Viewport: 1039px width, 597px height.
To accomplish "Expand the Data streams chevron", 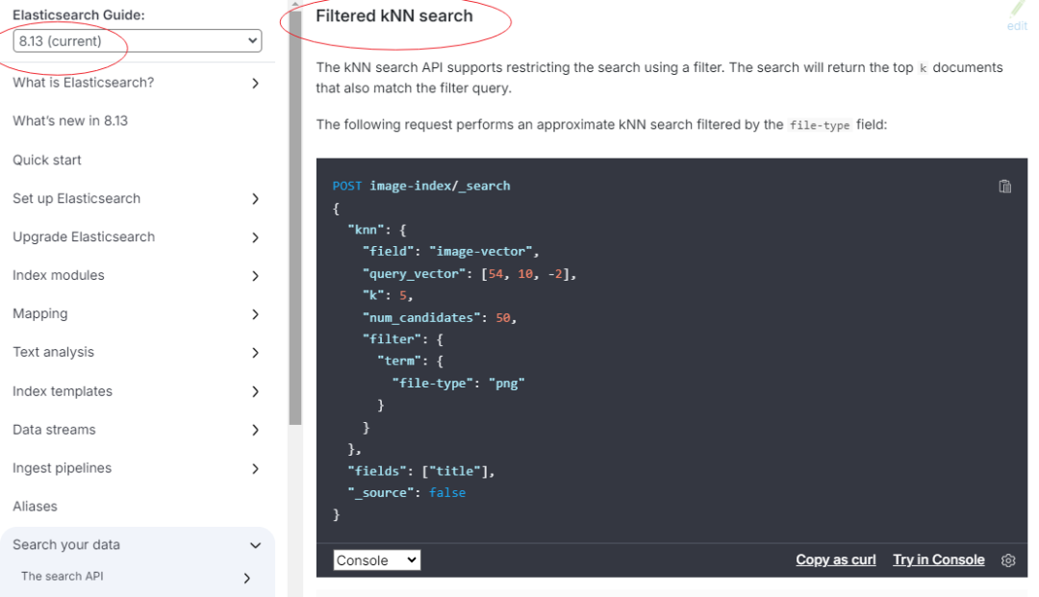I will 255,430.
